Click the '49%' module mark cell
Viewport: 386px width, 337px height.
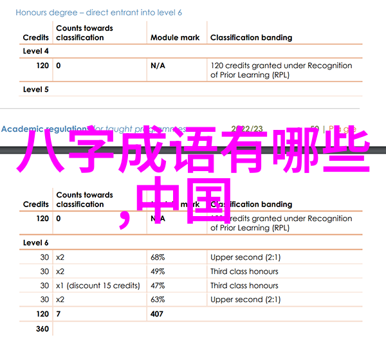[x=158, y=271]
